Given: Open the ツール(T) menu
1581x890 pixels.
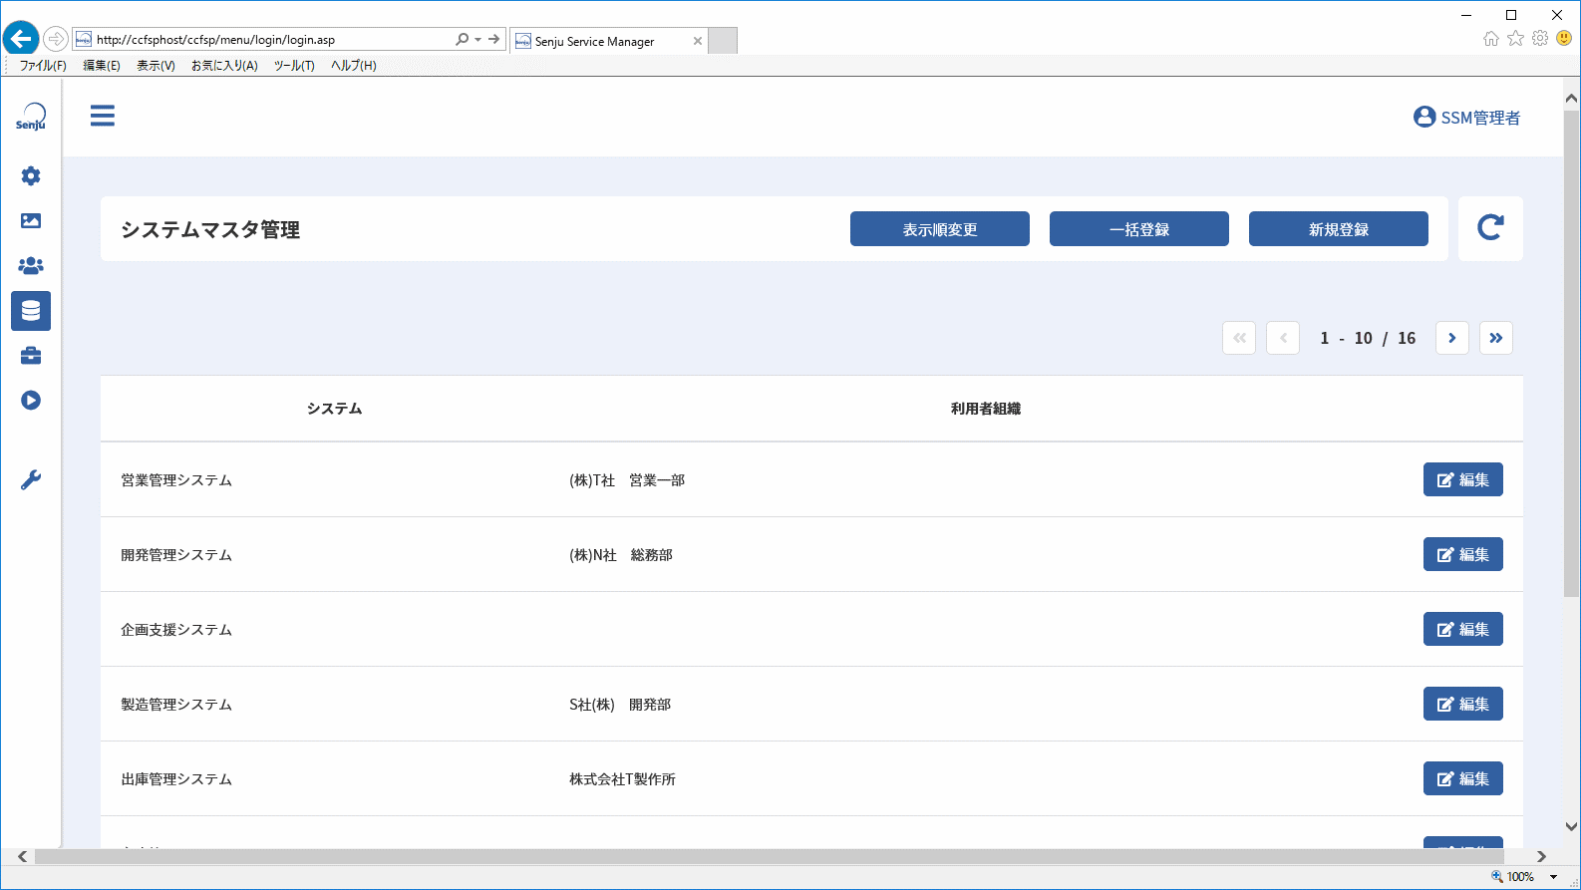Looking at the screenshot, I should pos(294,66).
